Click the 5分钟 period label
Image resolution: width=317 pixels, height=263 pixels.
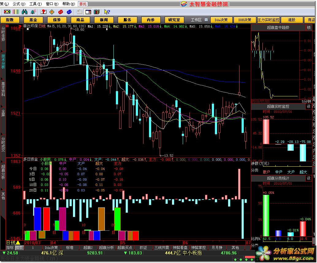306,101
